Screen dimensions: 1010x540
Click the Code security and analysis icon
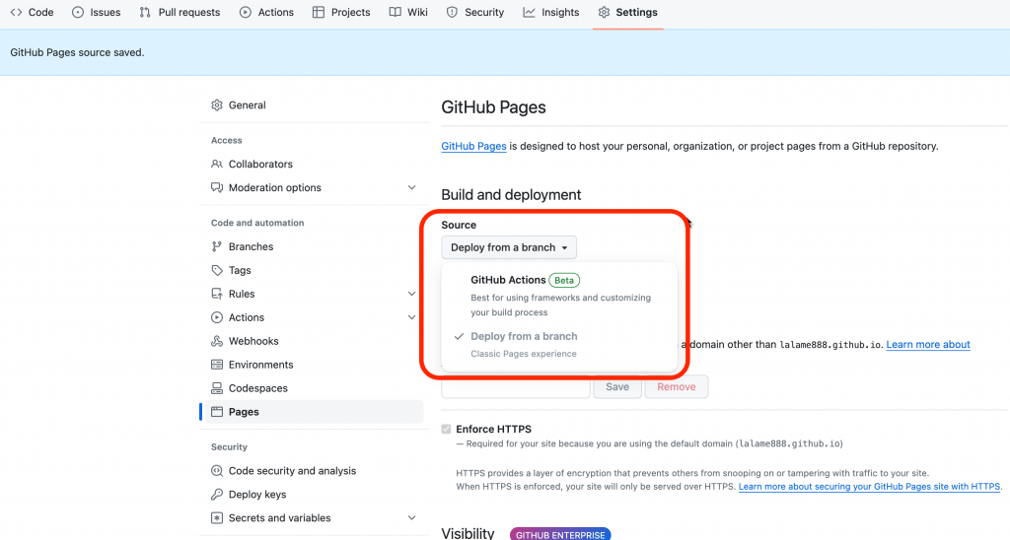(217, 470)
